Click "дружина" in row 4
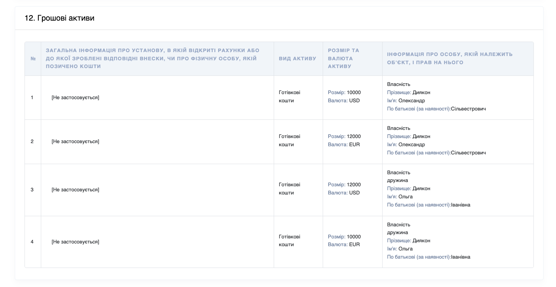 (397, 233)
